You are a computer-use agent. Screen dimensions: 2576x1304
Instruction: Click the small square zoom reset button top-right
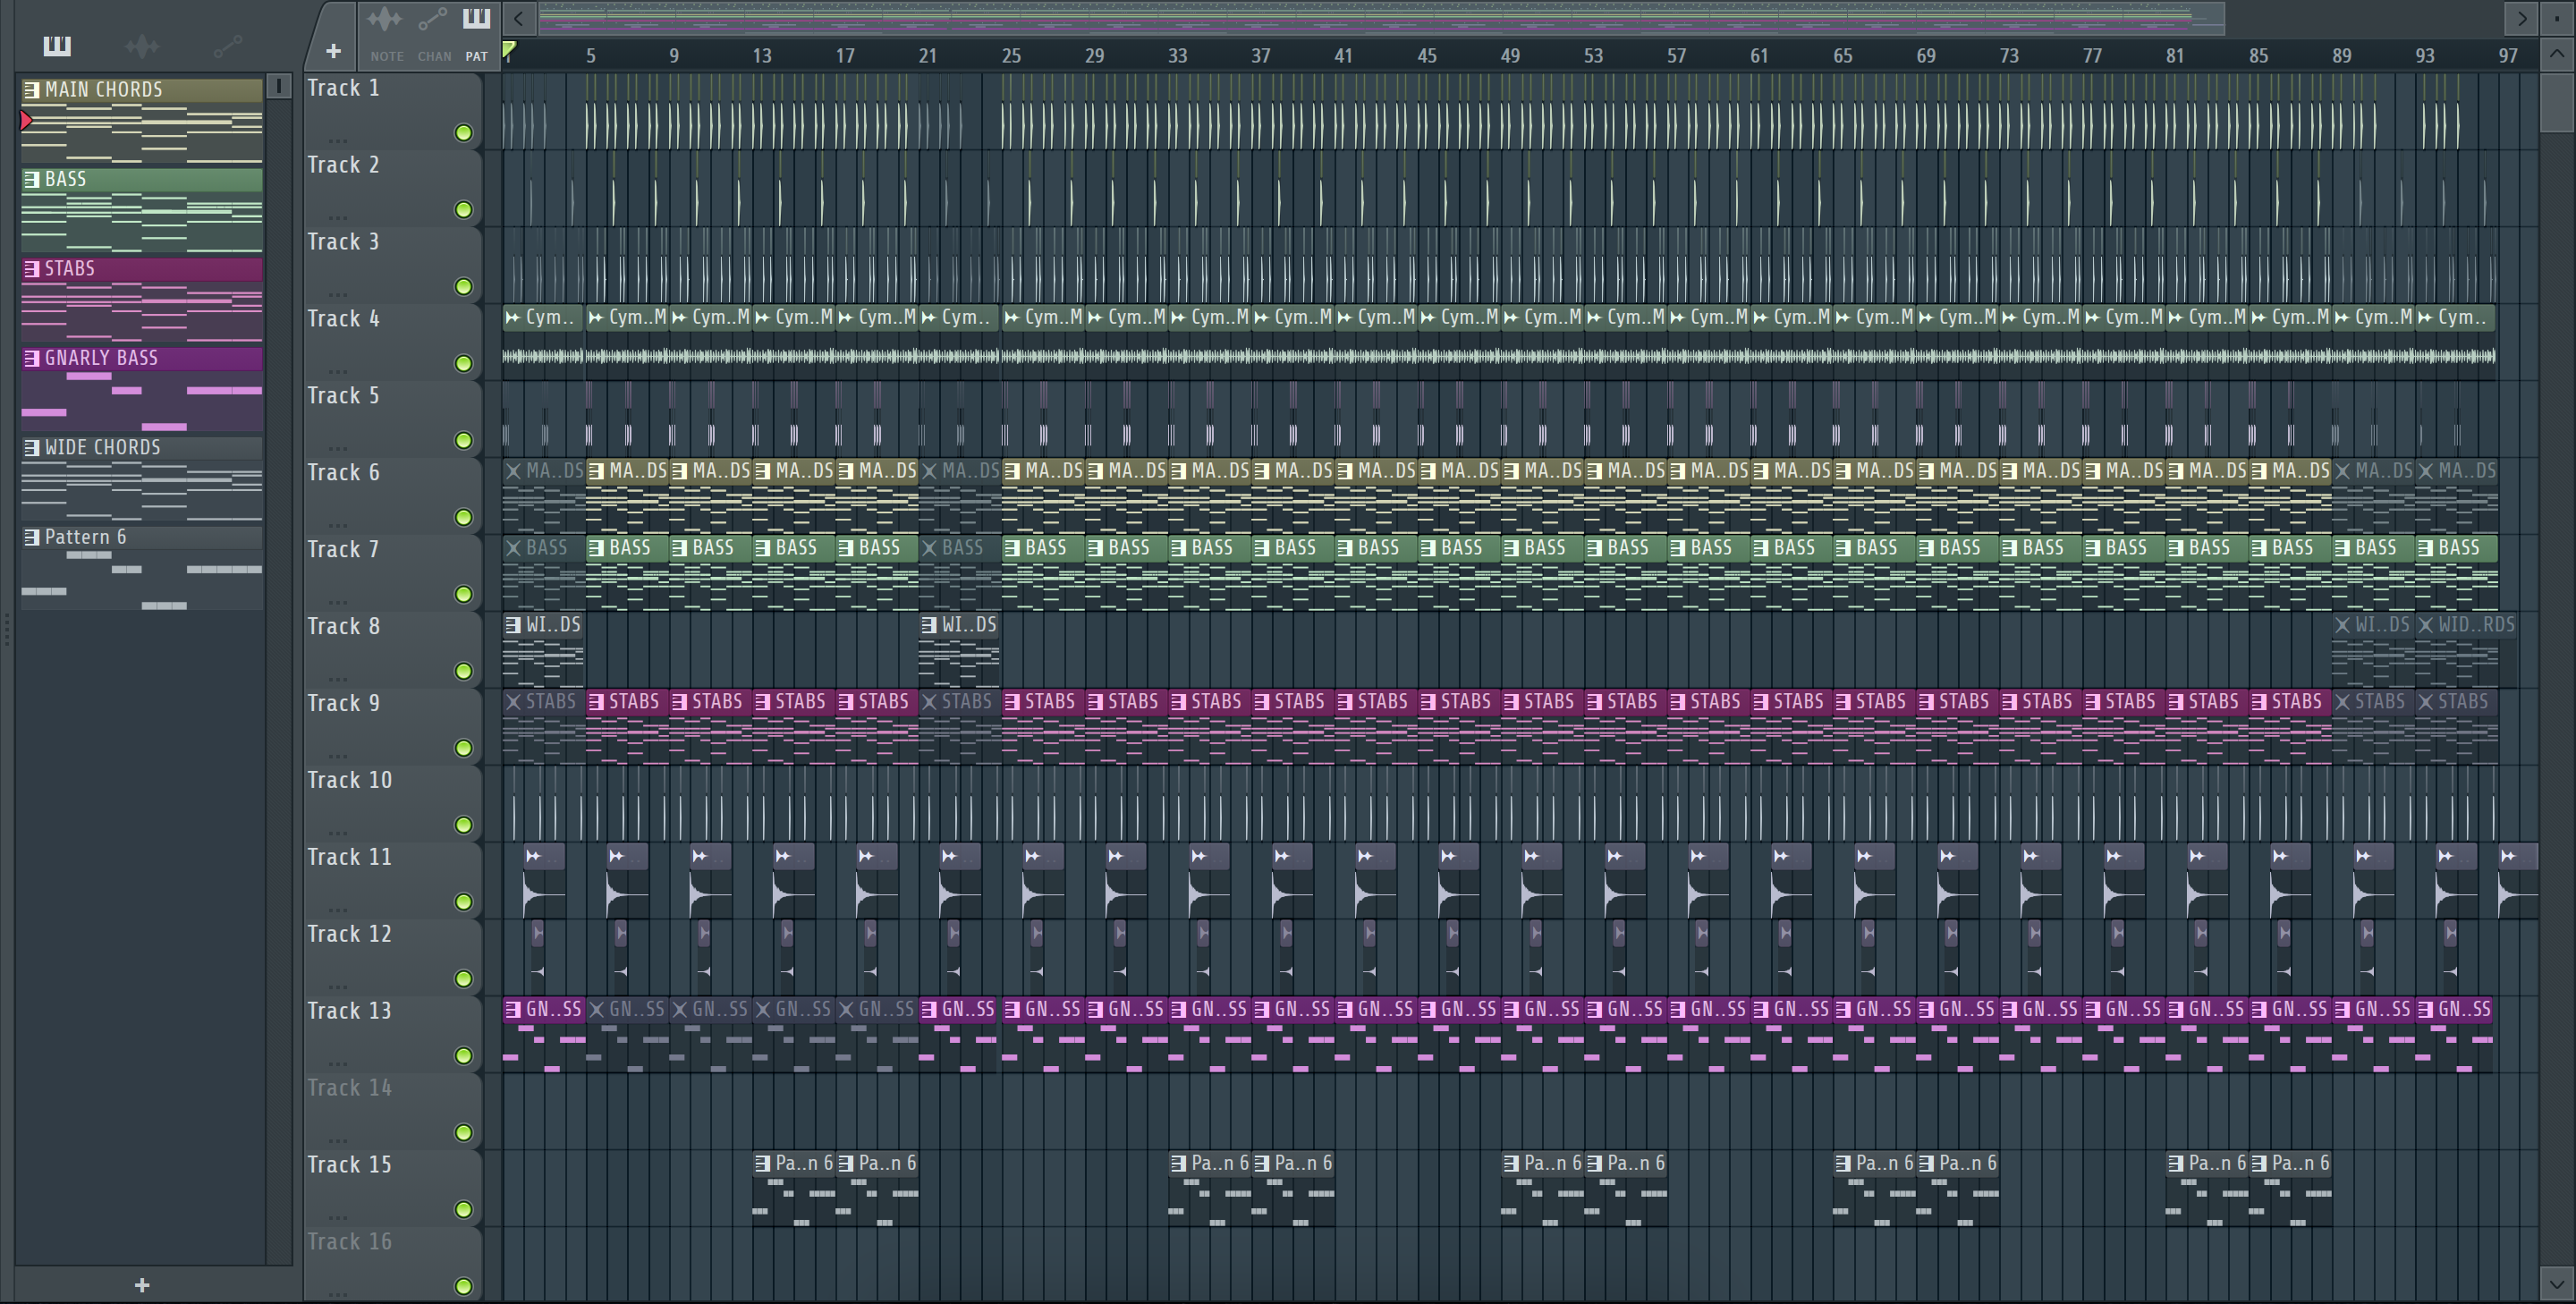click(x=2557, y=17)
